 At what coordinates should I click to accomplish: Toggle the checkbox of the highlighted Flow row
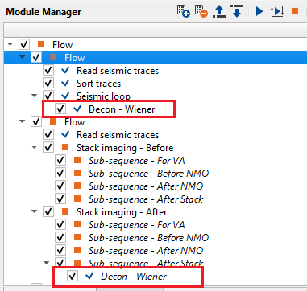tap(36, 57)
